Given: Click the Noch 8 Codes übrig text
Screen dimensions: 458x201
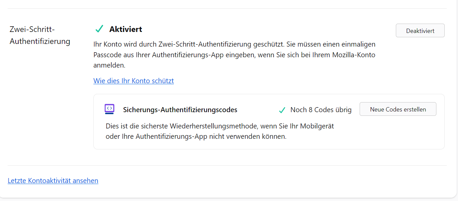Looking at the screenshot, I should [321, 110].
